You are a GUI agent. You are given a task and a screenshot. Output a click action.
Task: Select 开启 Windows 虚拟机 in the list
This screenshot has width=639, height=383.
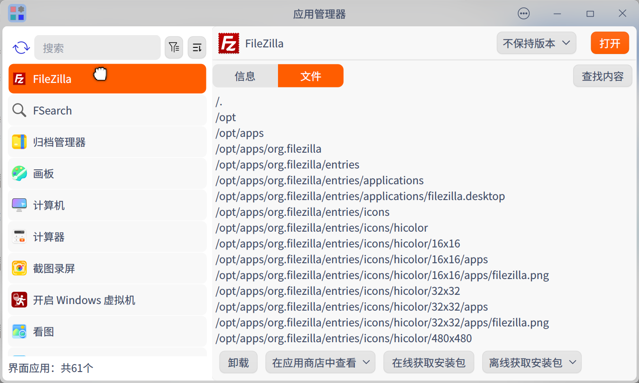tap(107, 300)
